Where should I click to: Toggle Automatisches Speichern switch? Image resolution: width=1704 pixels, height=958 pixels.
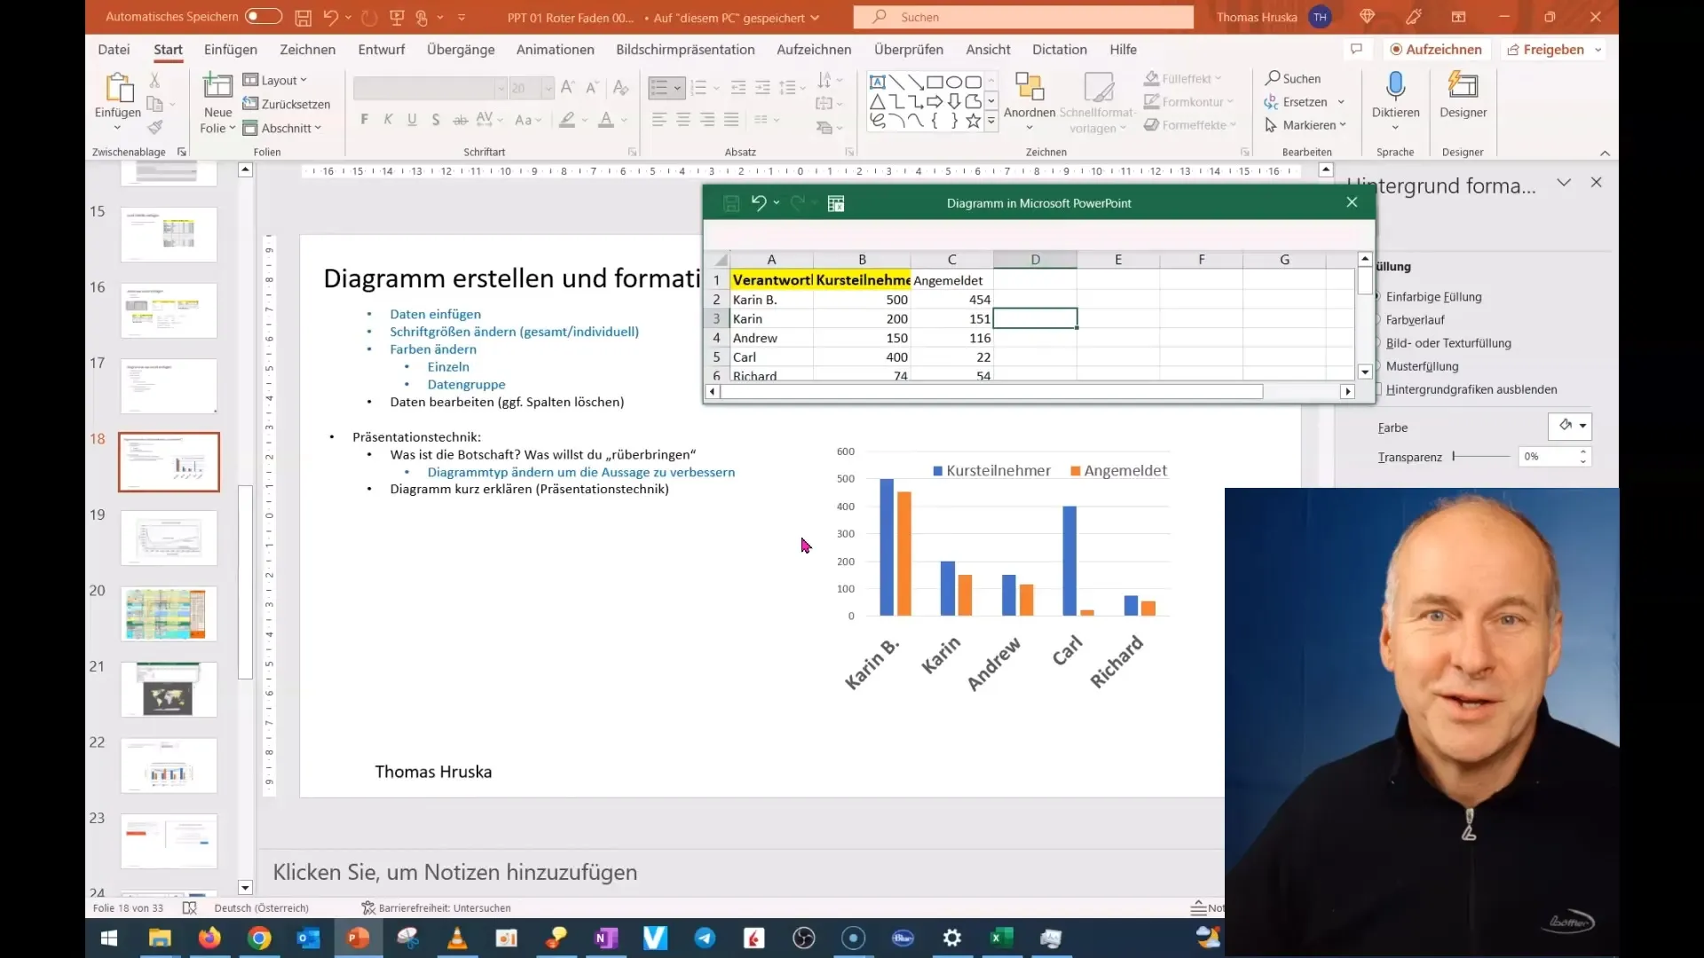(264, 17)
